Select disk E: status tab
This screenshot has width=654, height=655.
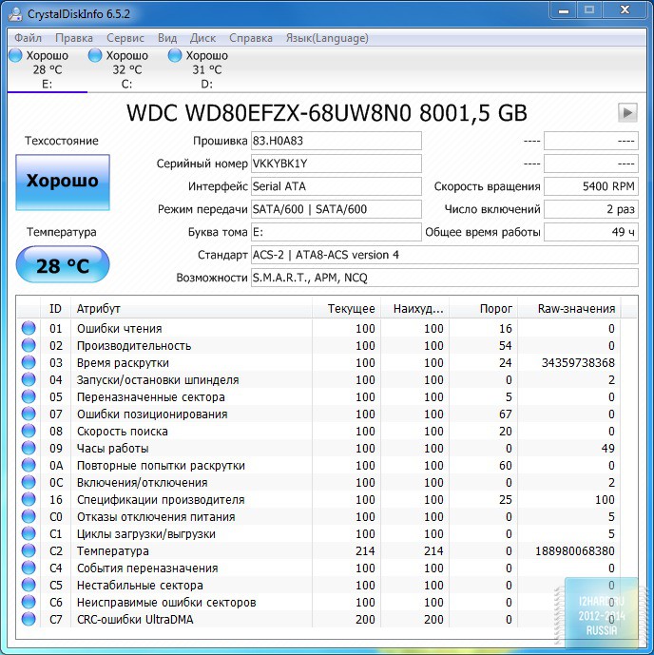tap(48, 69)
